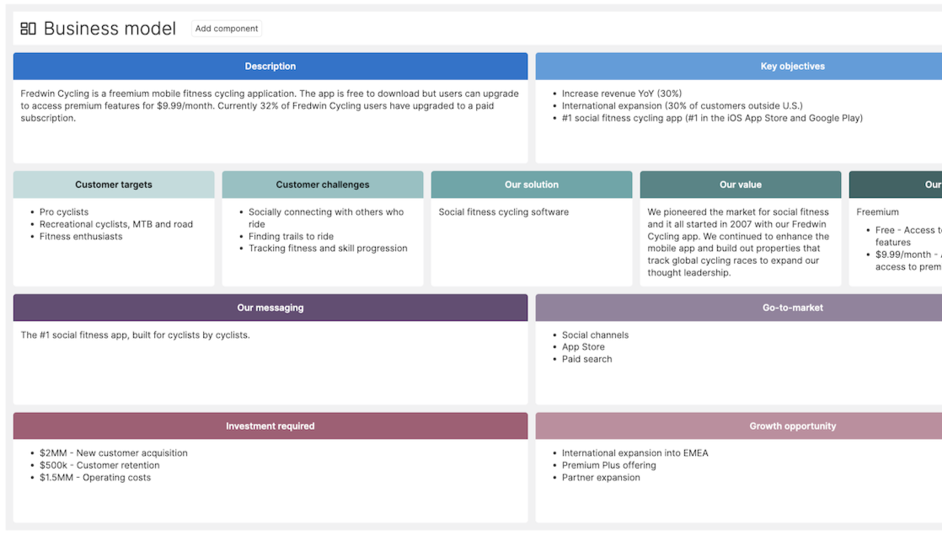Click 'Socially connecting with others who ride'
Viewport: 942px width, 536px height.
(x=326, y=218)
